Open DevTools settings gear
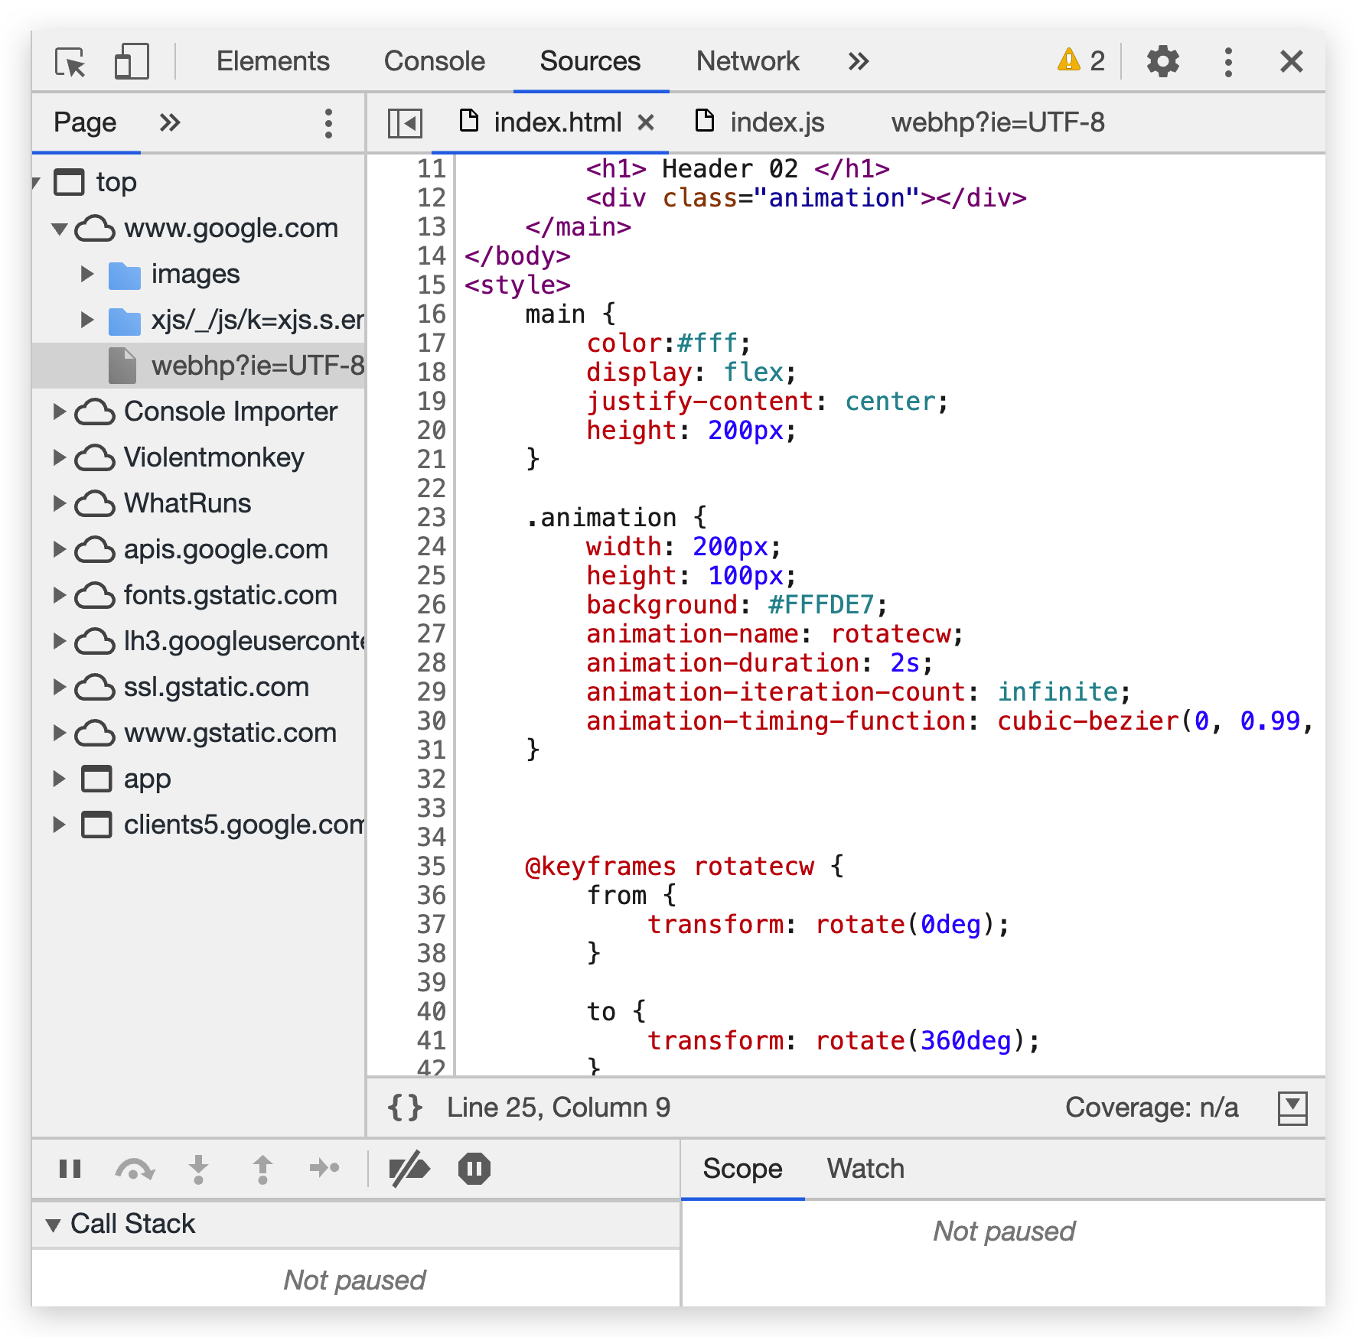1356x1337 pixels. click(x=1162, y=62)
